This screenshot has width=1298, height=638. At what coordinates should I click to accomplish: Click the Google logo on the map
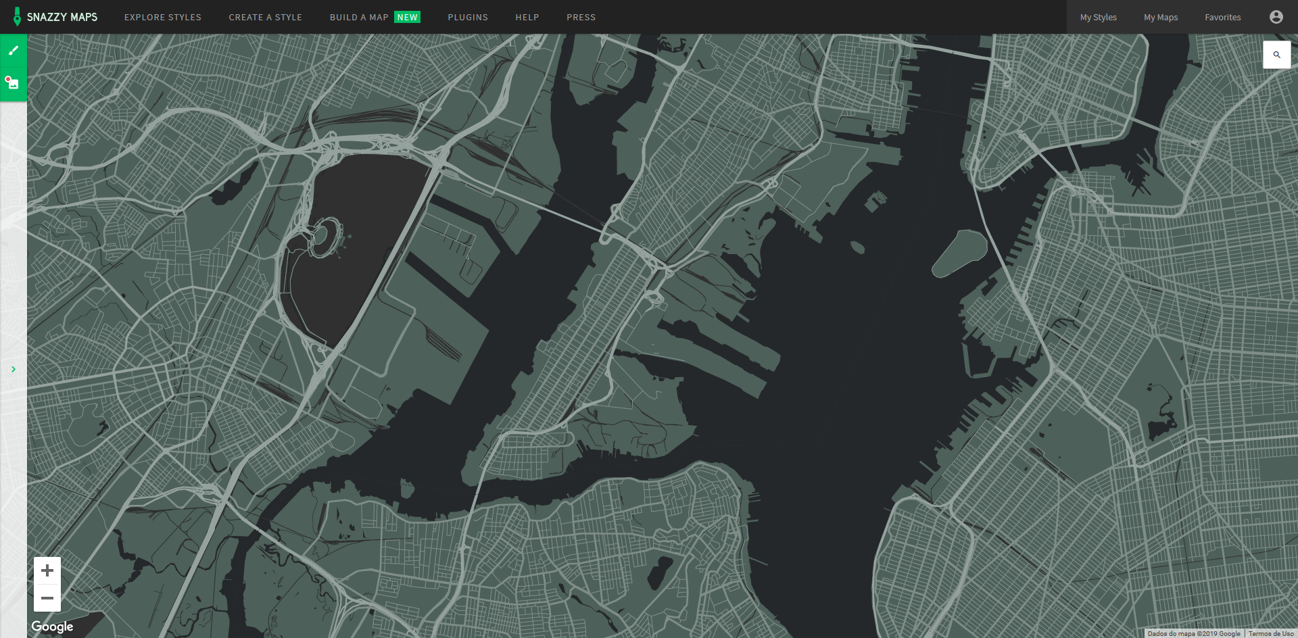(52, 627)
